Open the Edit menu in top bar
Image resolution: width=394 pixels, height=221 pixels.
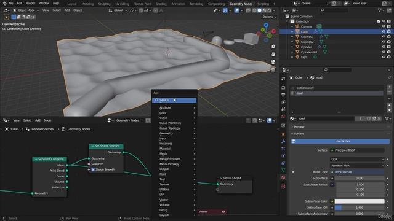pyautogui.click(x=19, y=4)
